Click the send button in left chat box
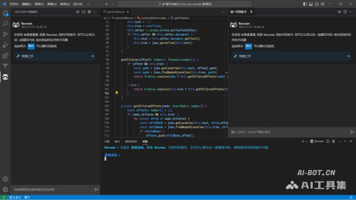The width and height of the screenshot is (356, 200). tap(97, 189)
